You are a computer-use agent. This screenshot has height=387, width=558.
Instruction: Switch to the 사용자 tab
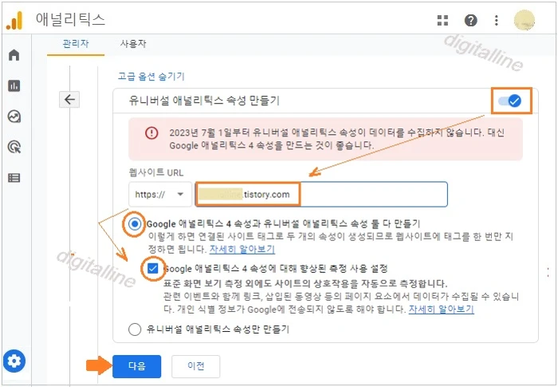pos(133,43)
